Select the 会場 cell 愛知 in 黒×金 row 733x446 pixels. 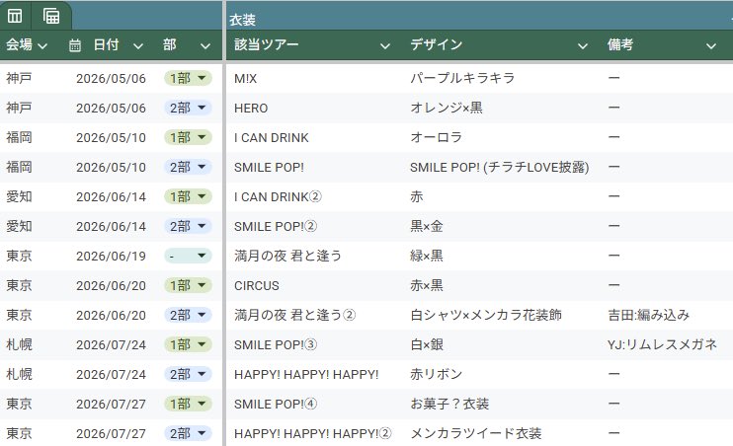coord(19,226)
